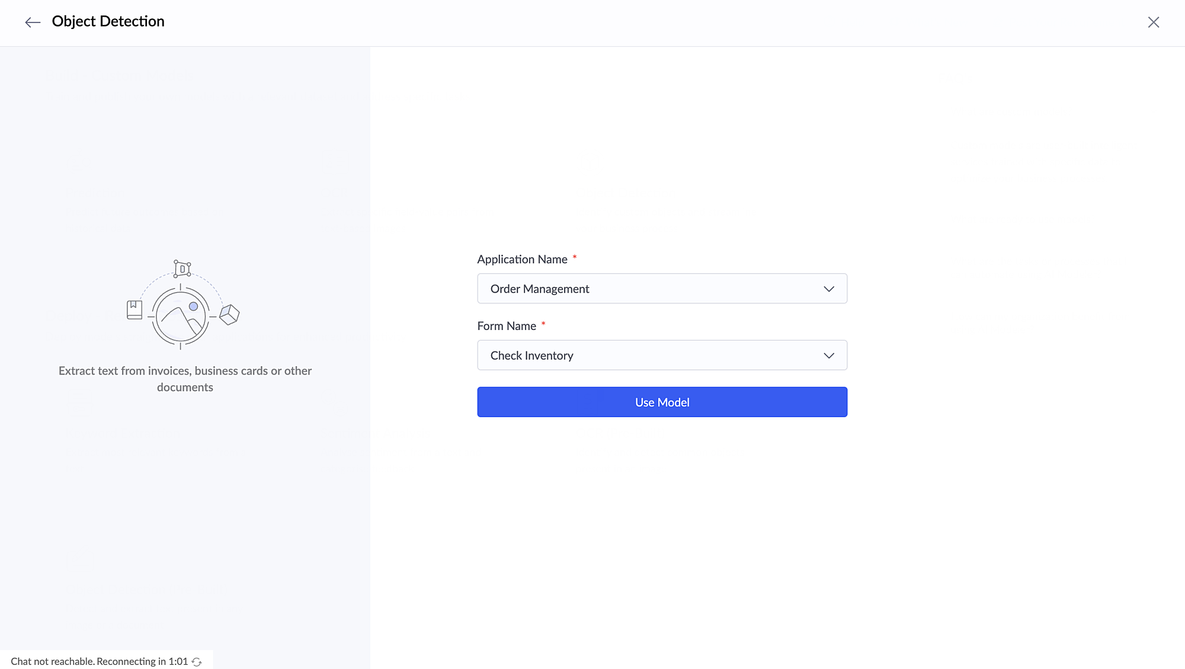Image resolution: width=1185 pixels, height=669 pixels.
Task: Click the red asterisk next to Form Name
Action: coord(543,324)
